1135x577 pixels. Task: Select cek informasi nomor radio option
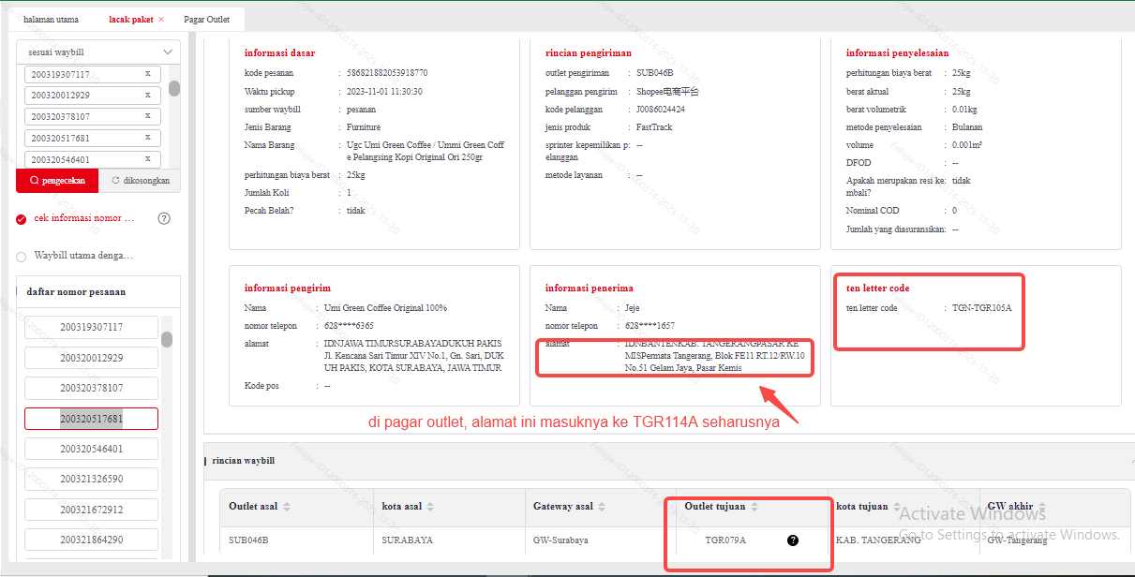22,219
